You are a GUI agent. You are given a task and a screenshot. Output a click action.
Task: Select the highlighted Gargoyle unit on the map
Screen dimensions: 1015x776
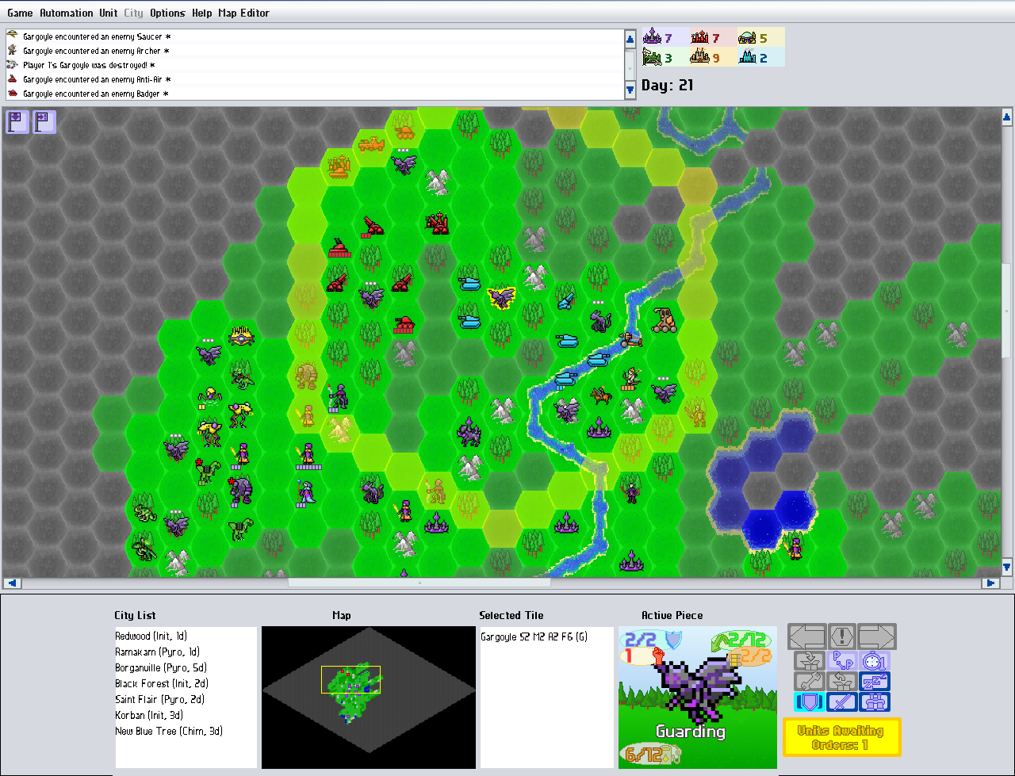coord(501,298)
